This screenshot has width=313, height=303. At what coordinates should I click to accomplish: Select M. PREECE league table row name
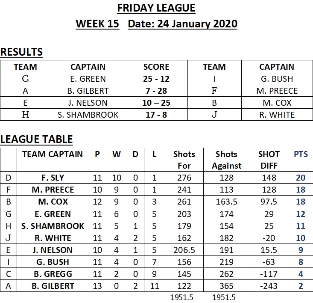(53, 190)
